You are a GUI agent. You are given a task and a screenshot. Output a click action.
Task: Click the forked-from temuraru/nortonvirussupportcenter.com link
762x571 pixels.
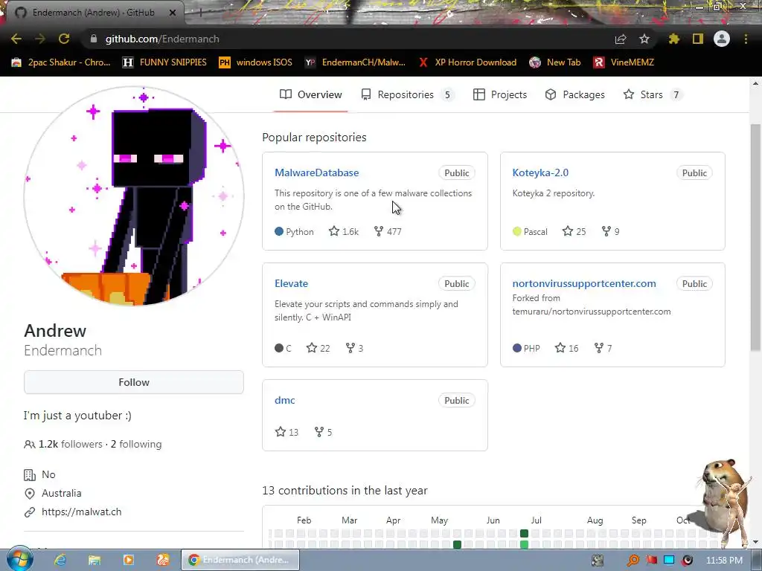(592, 312)
